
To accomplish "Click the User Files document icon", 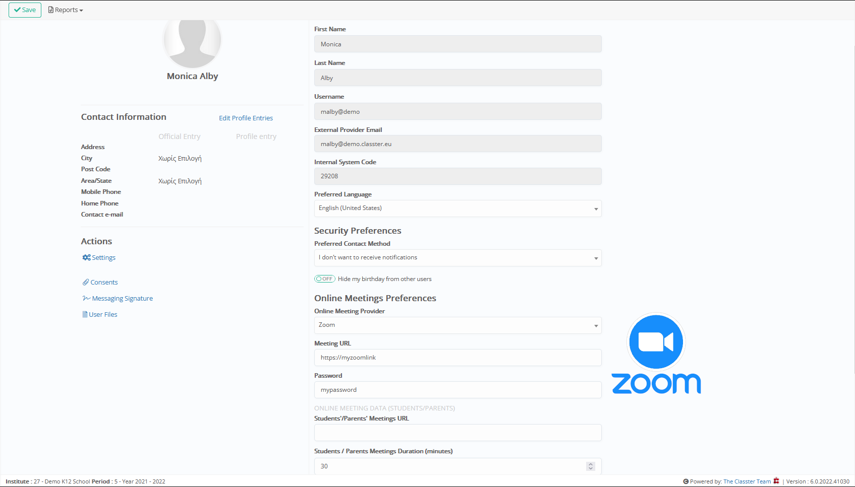I will (85, 314).
